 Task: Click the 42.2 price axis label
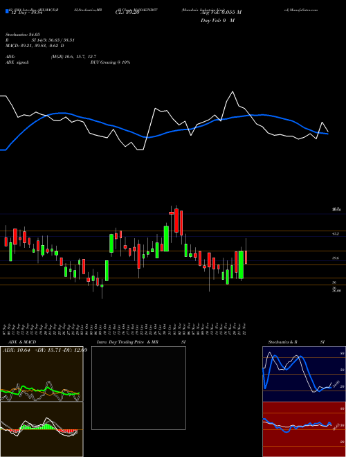(x=336, y=234)
